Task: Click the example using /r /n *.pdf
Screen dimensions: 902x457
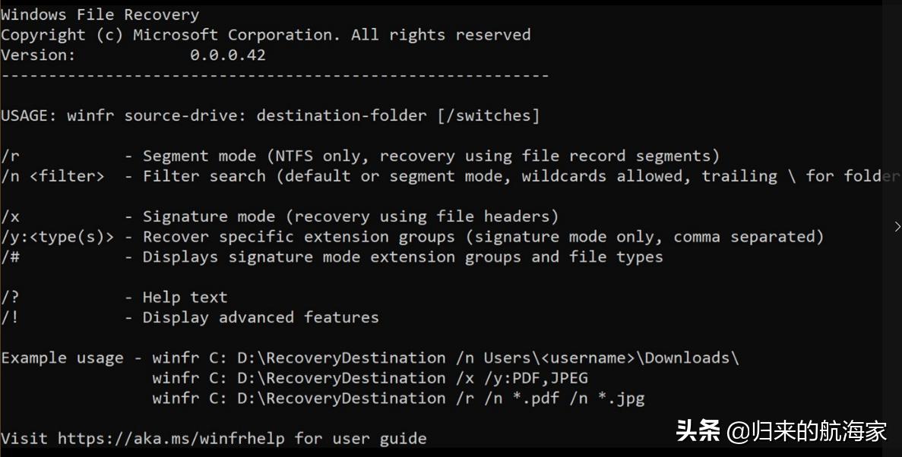Action: tap(398, 398)
